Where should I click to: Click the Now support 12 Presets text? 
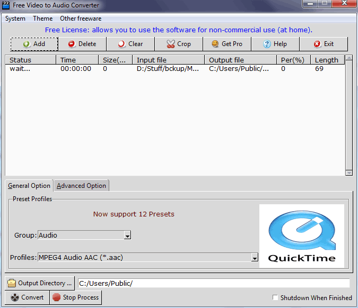pyautogui.click(x=134, y=214)
